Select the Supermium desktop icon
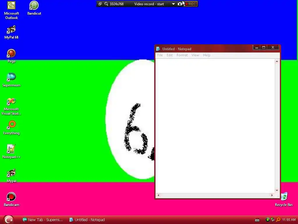 pyautogui.click(x=11, y=80)
